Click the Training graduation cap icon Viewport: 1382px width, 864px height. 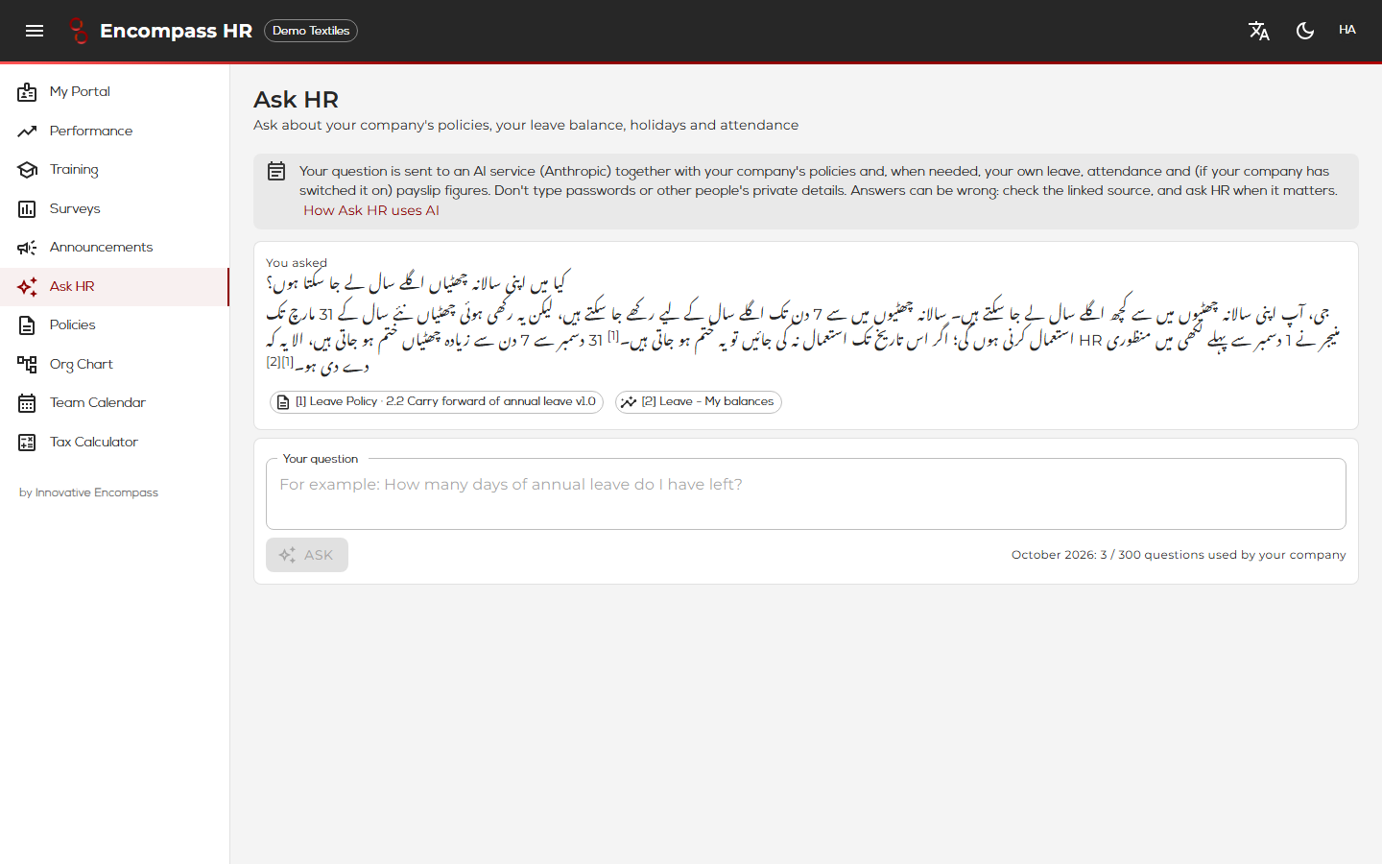pyautogui.click(x=27, y=170)
